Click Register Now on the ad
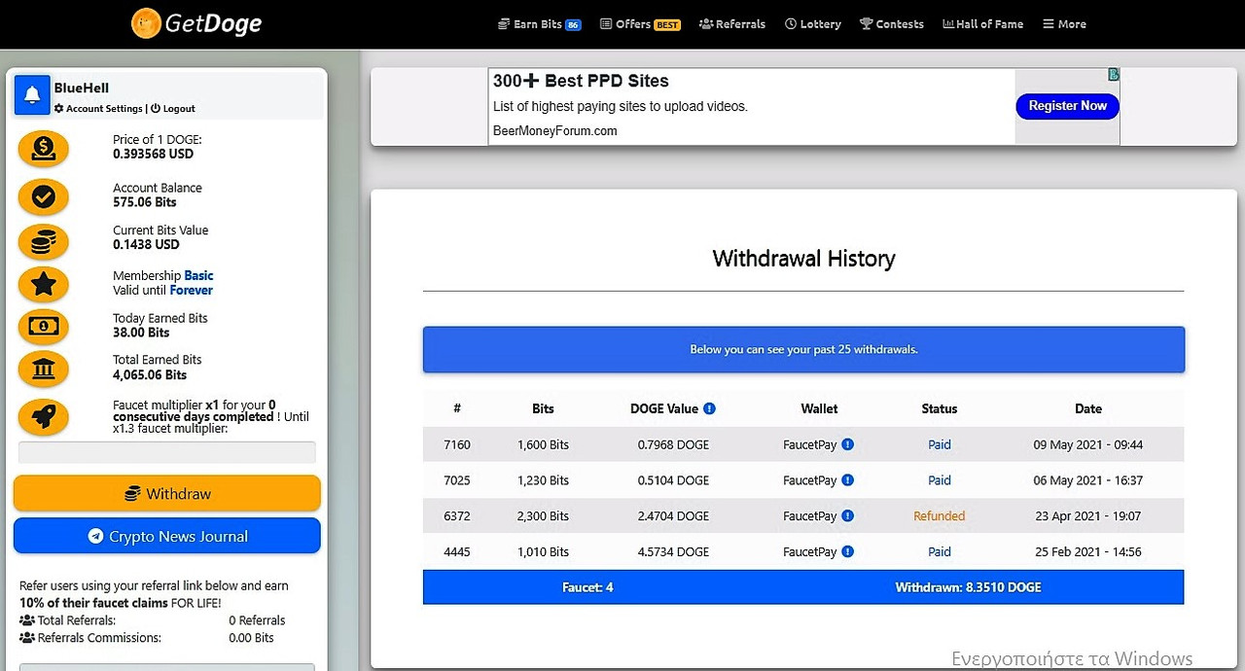 coord(1068,106)
